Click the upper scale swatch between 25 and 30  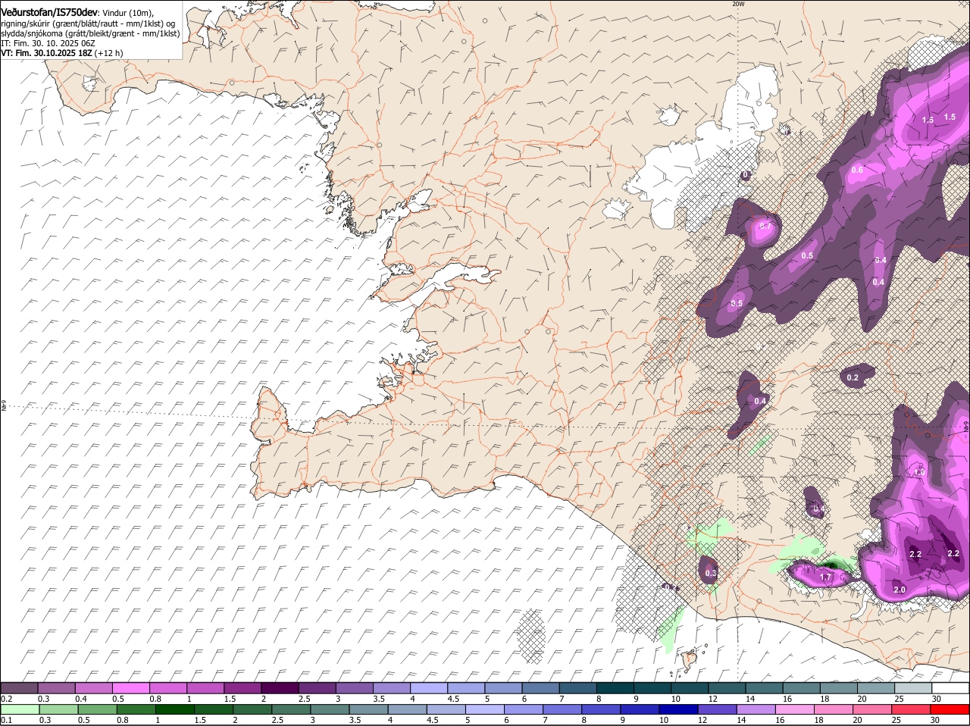(x=912, y=688)
